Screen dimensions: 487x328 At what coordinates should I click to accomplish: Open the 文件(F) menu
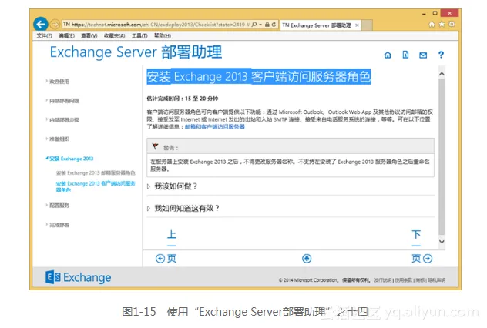[44, 35]
